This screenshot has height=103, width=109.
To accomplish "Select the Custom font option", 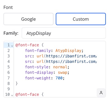I will pyautogui.click(x=81, y=19).
